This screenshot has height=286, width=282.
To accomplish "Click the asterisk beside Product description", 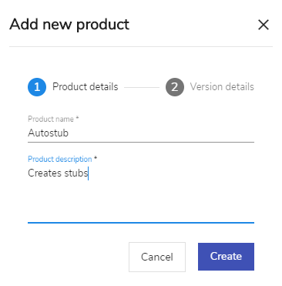I will pos(96,158).
